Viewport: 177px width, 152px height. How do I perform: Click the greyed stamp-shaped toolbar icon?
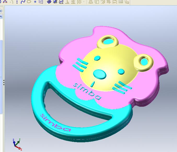[x=73, y=2]
